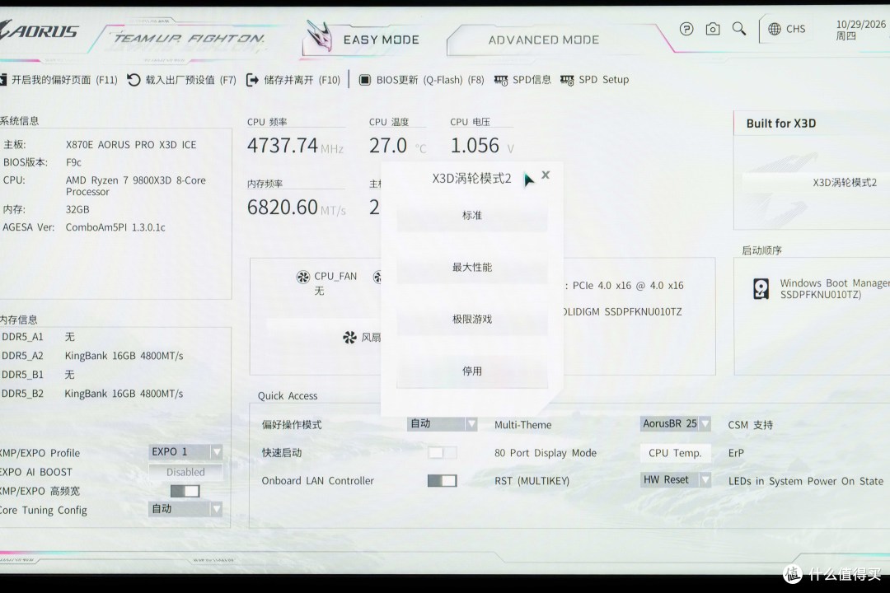
Task: Click 储存并离开 (F10) label
Action: (x=302, y=80)
